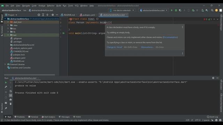
Task: Start debugging with the green bug icon
Action: point(176,10)
